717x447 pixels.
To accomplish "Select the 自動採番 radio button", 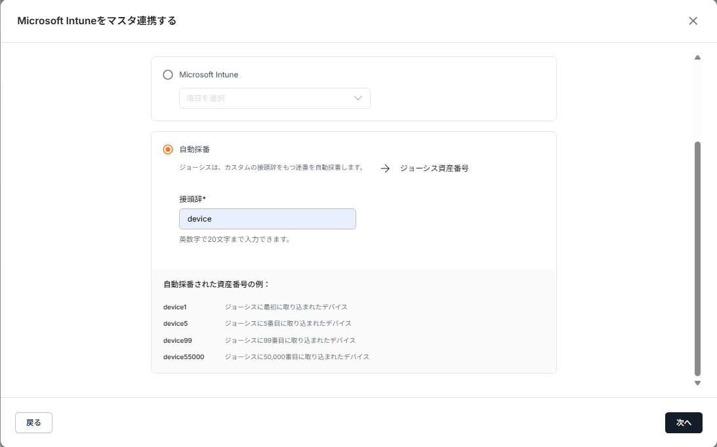I will [x=168, y=149].
